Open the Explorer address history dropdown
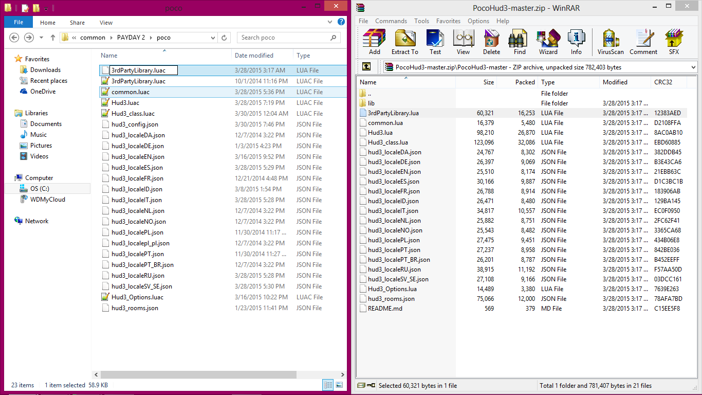This screenshot has height=395, width=702. coord(213,38)
